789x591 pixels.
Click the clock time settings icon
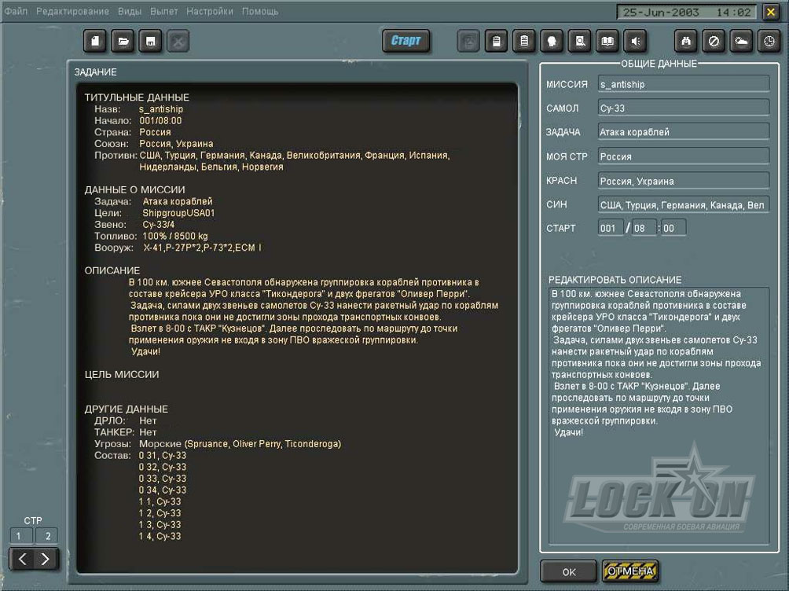(x=768, y=42)
